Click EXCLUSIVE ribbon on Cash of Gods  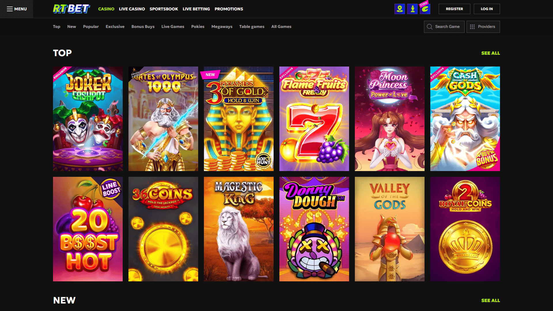tap(438, 73)
